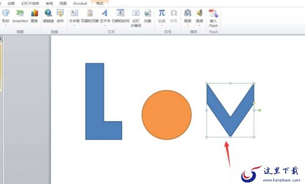Open the 幻灯片放映 slide show tab
This screenshot has width=305, height=184.
(30, 4)
